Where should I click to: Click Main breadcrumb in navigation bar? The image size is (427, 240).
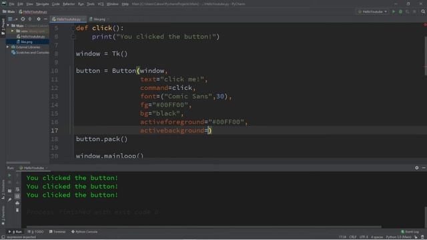[x=9, y=12]
